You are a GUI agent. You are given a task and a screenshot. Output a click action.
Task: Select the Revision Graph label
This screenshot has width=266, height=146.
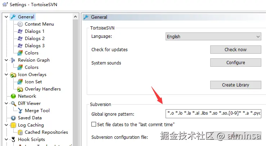34,60
